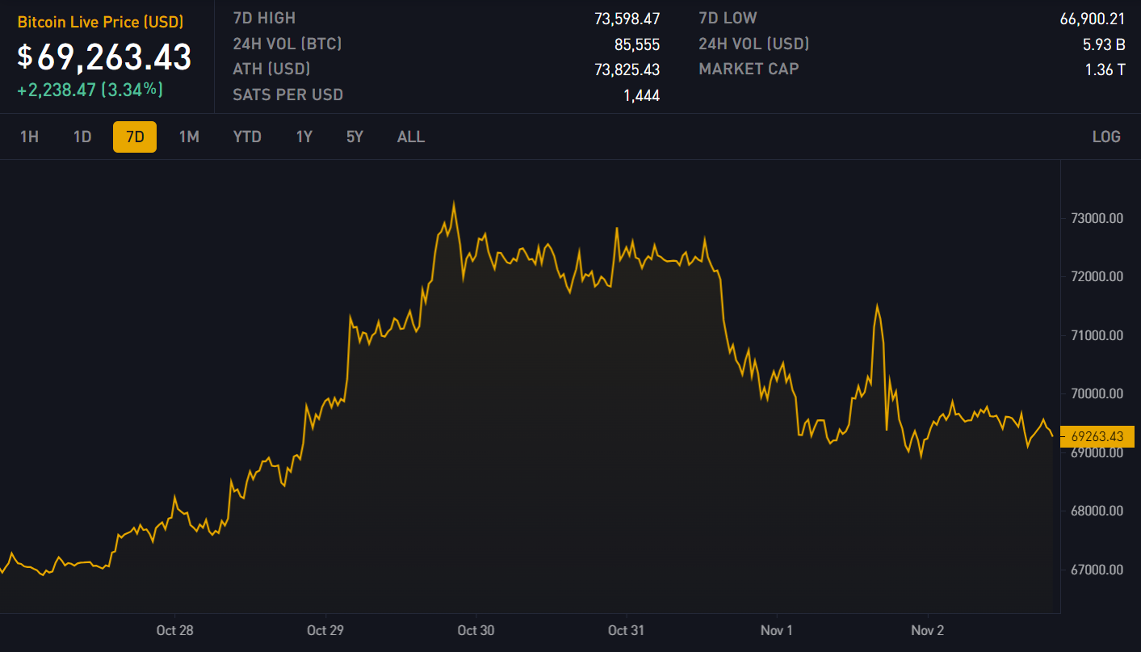Click the Bitcoin Live Price (USD) heading
This screenshot has height=652, width=1141.
pos(100,22)
